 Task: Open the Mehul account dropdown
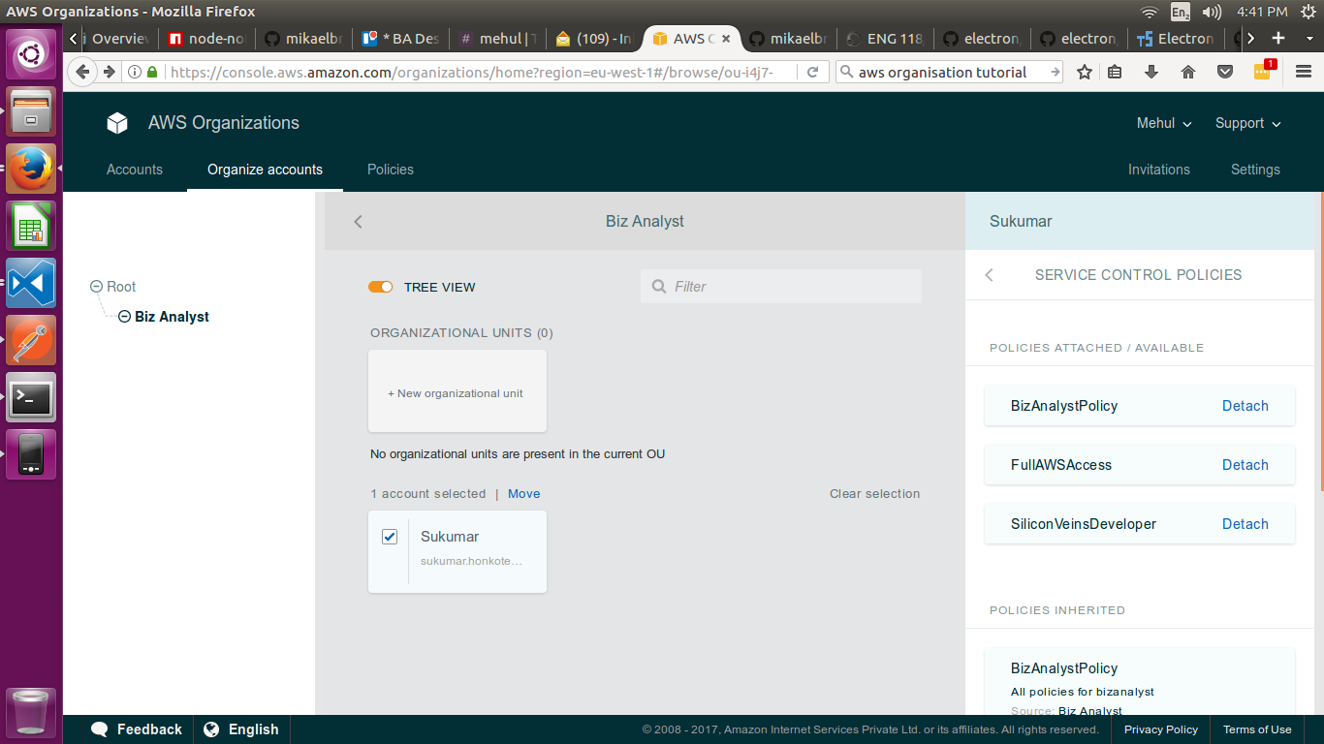click(x=1164, y=123)
